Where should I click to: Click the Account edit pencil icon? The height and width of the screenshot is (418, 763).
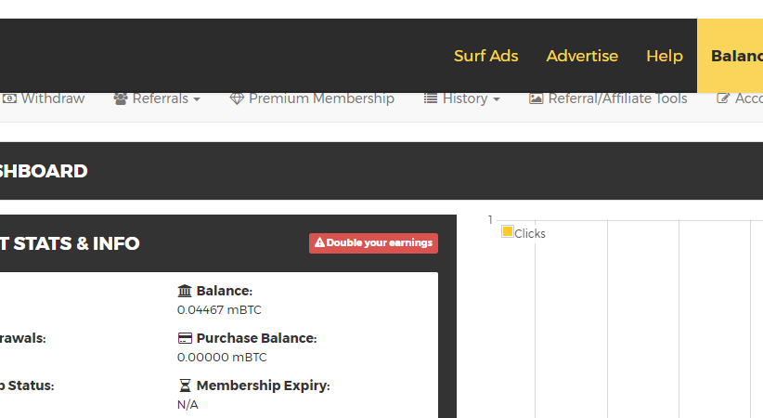click(724, 98)
